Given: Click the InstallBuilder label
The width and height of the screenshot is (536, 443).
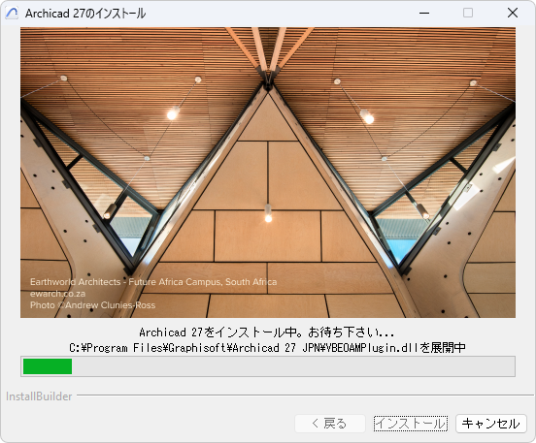Looking at the screenshot, I should (x=39, y=396).
